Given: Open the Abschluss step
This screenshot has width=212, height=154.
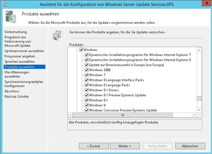Looking at the screenshot, I should [x=12, y=91].
